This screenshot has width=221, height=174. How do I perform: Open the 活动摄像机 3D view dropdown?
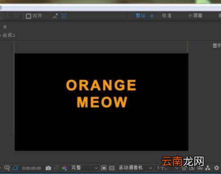coord(135,168)
